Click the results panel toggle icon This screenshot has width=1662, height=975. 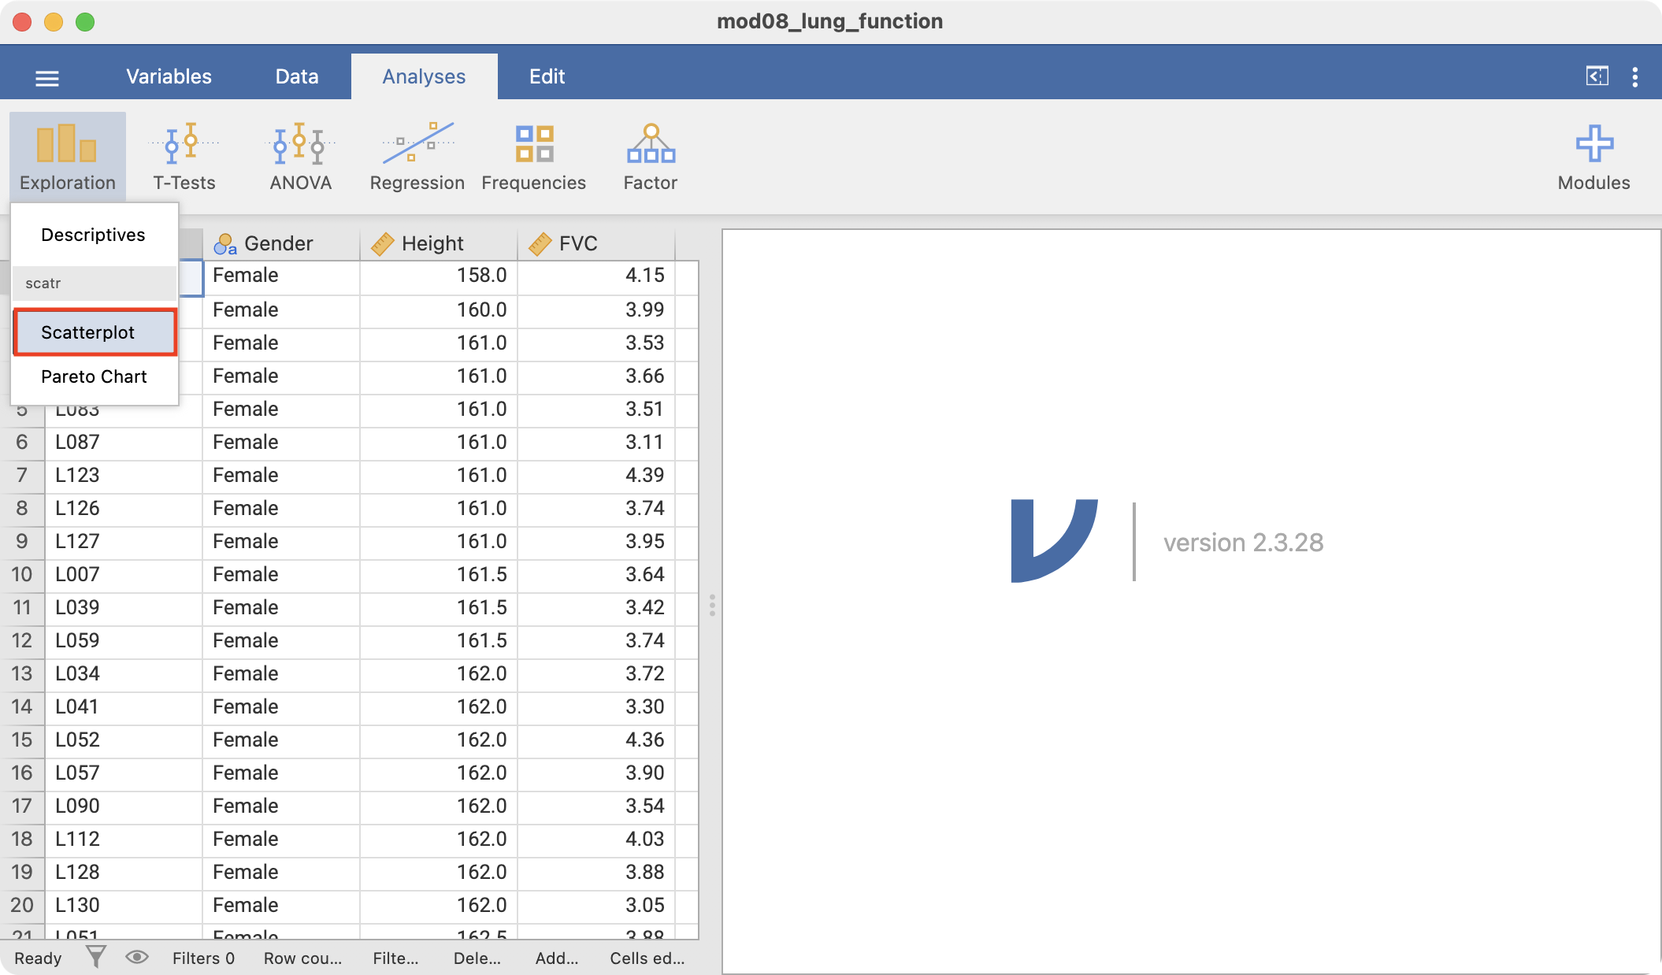(1597, 76)
